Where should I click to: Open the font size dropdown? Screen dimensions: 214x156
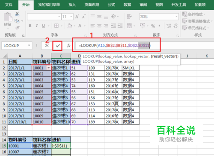point(71,17)
